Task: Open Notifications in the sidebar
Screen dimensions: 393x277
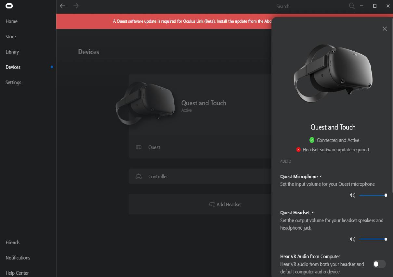Action: point(18,258)
